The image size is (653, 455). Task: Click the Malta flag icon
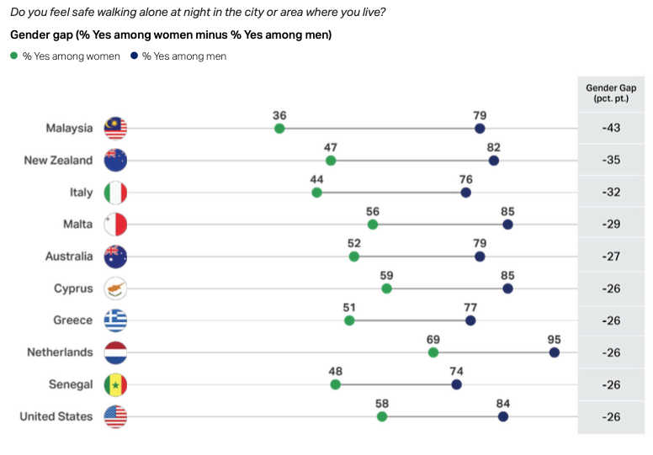pos(115,225)
